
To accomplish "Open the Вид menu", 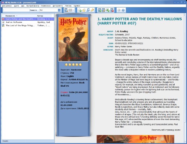I will (23, 6).
